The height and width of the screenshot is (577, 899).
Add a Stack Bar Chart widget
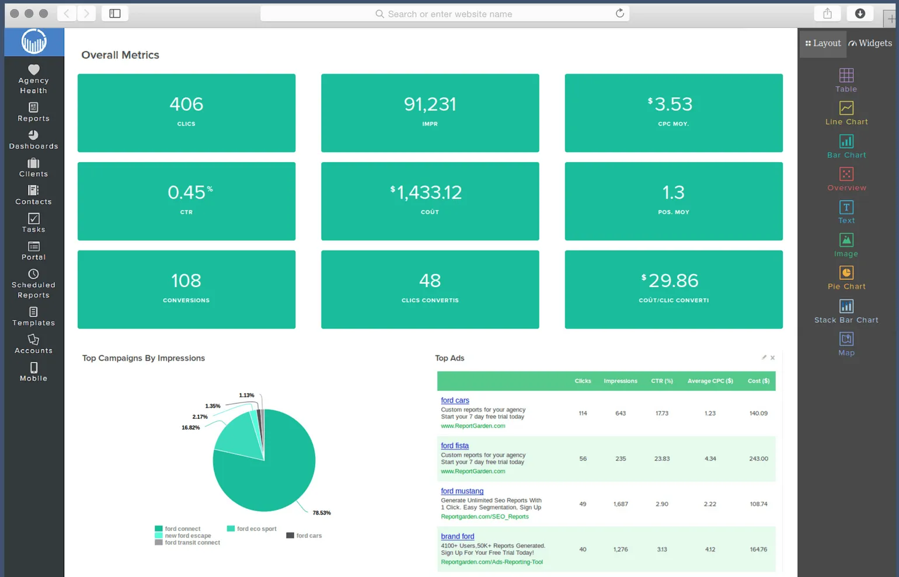point(846,311)
